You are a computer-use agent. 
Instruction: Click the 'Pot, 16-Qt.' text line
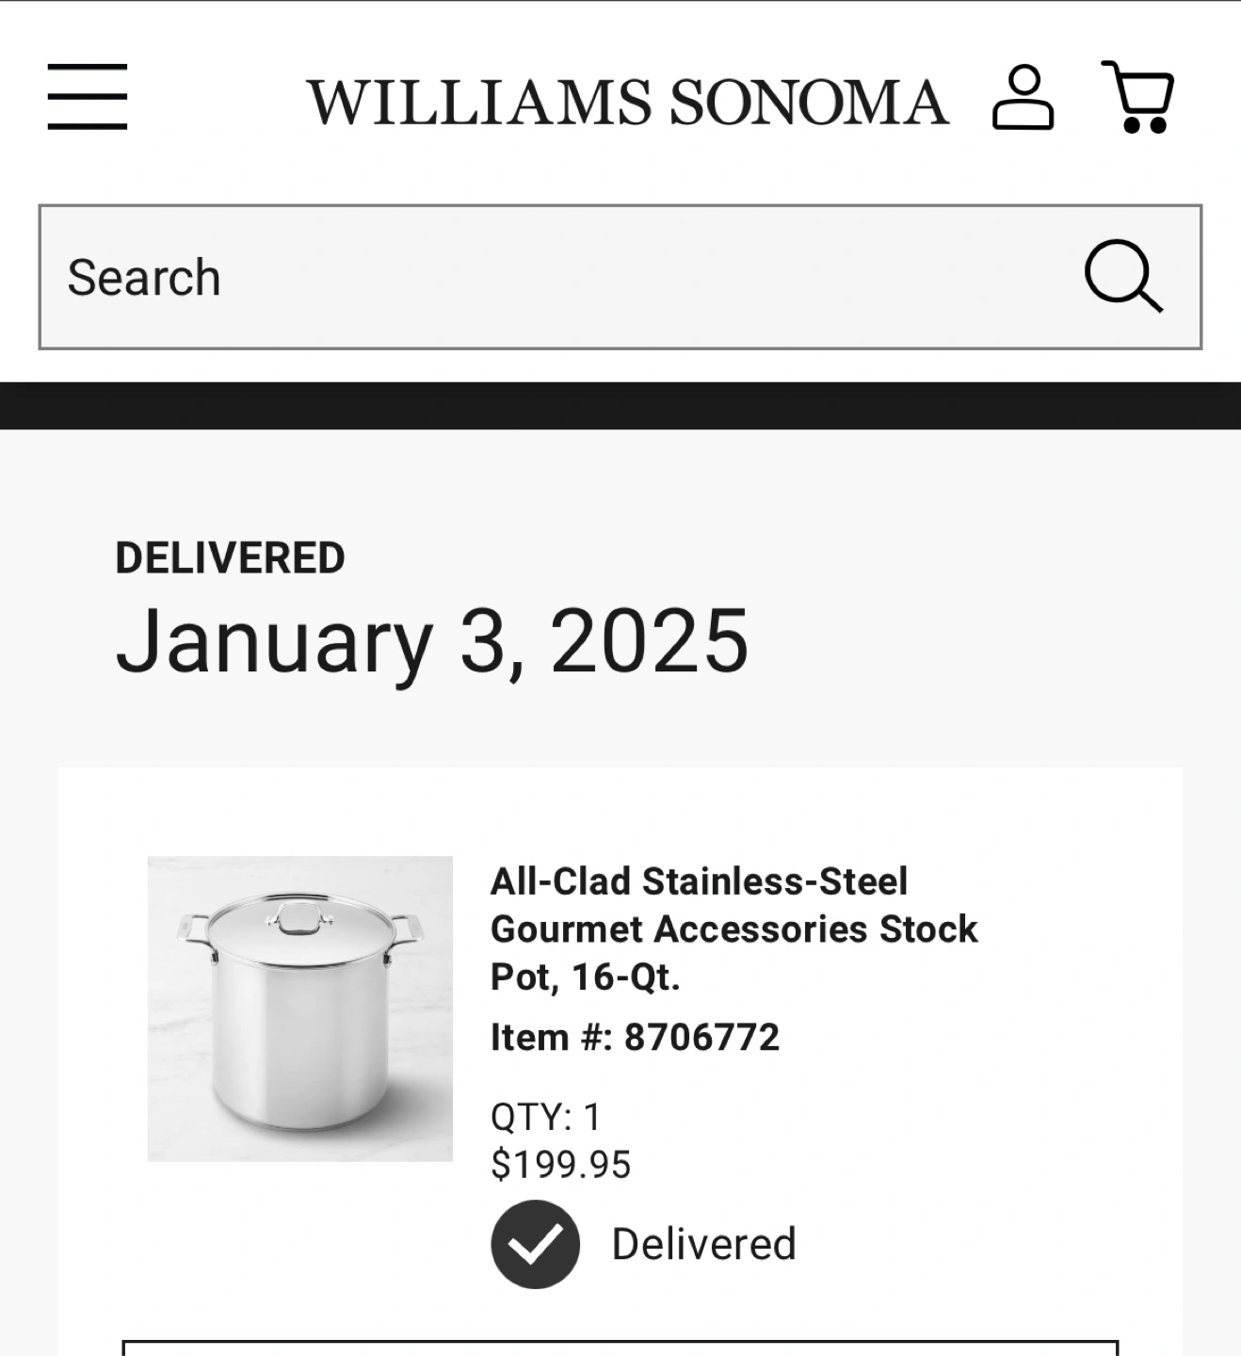click(x=585, y=977)
